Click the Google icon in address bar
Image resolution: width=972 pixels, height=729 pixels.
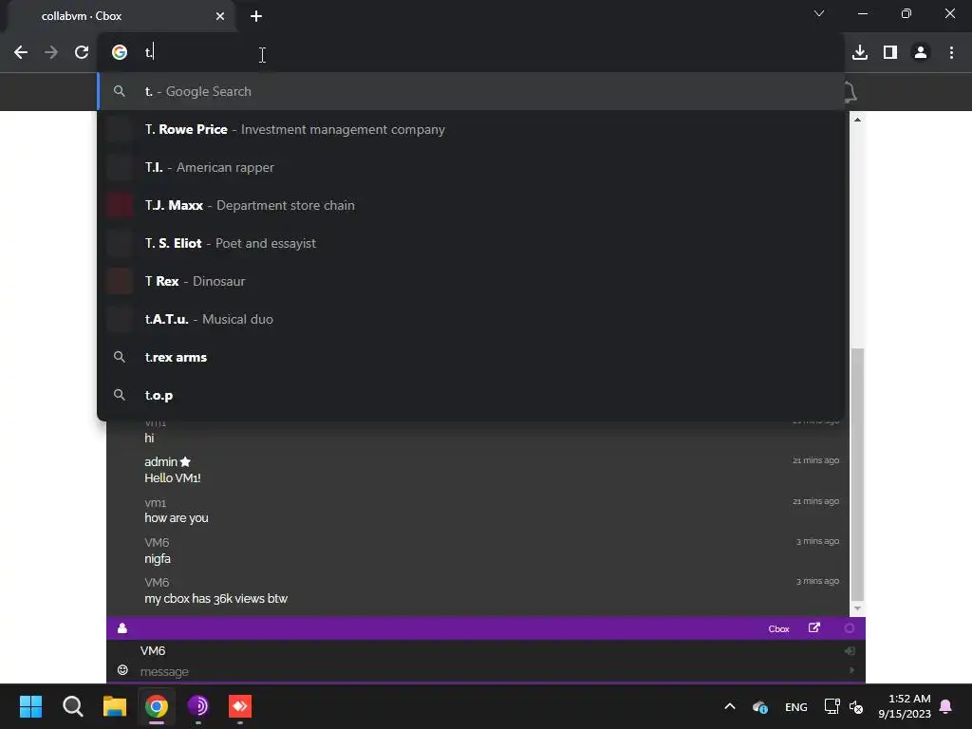pyautogui.click(x=120, y=53)
